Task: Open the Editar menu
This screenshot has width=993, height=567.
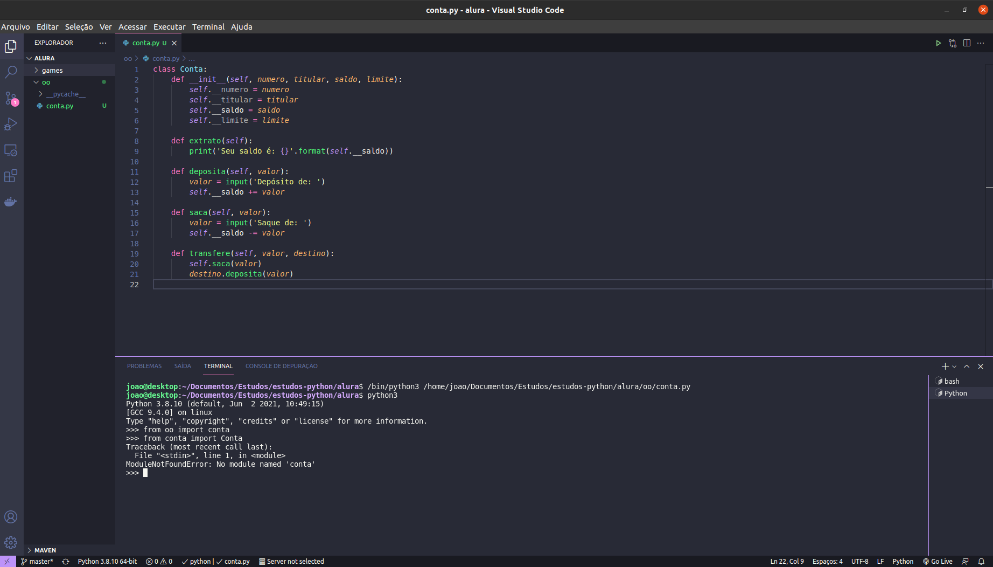Action: pos(47,26)
